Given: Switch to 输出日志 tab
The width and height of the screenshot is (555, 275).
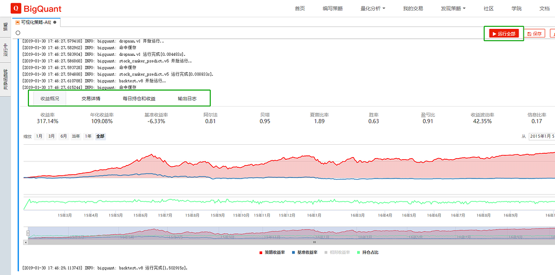Looking at the screenshot, I should [x=187, y=99].
